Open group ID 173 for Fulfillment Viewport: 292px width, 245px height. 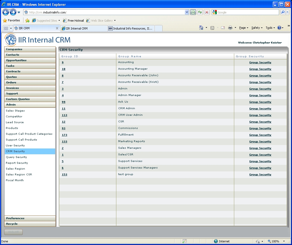(64, 135)
